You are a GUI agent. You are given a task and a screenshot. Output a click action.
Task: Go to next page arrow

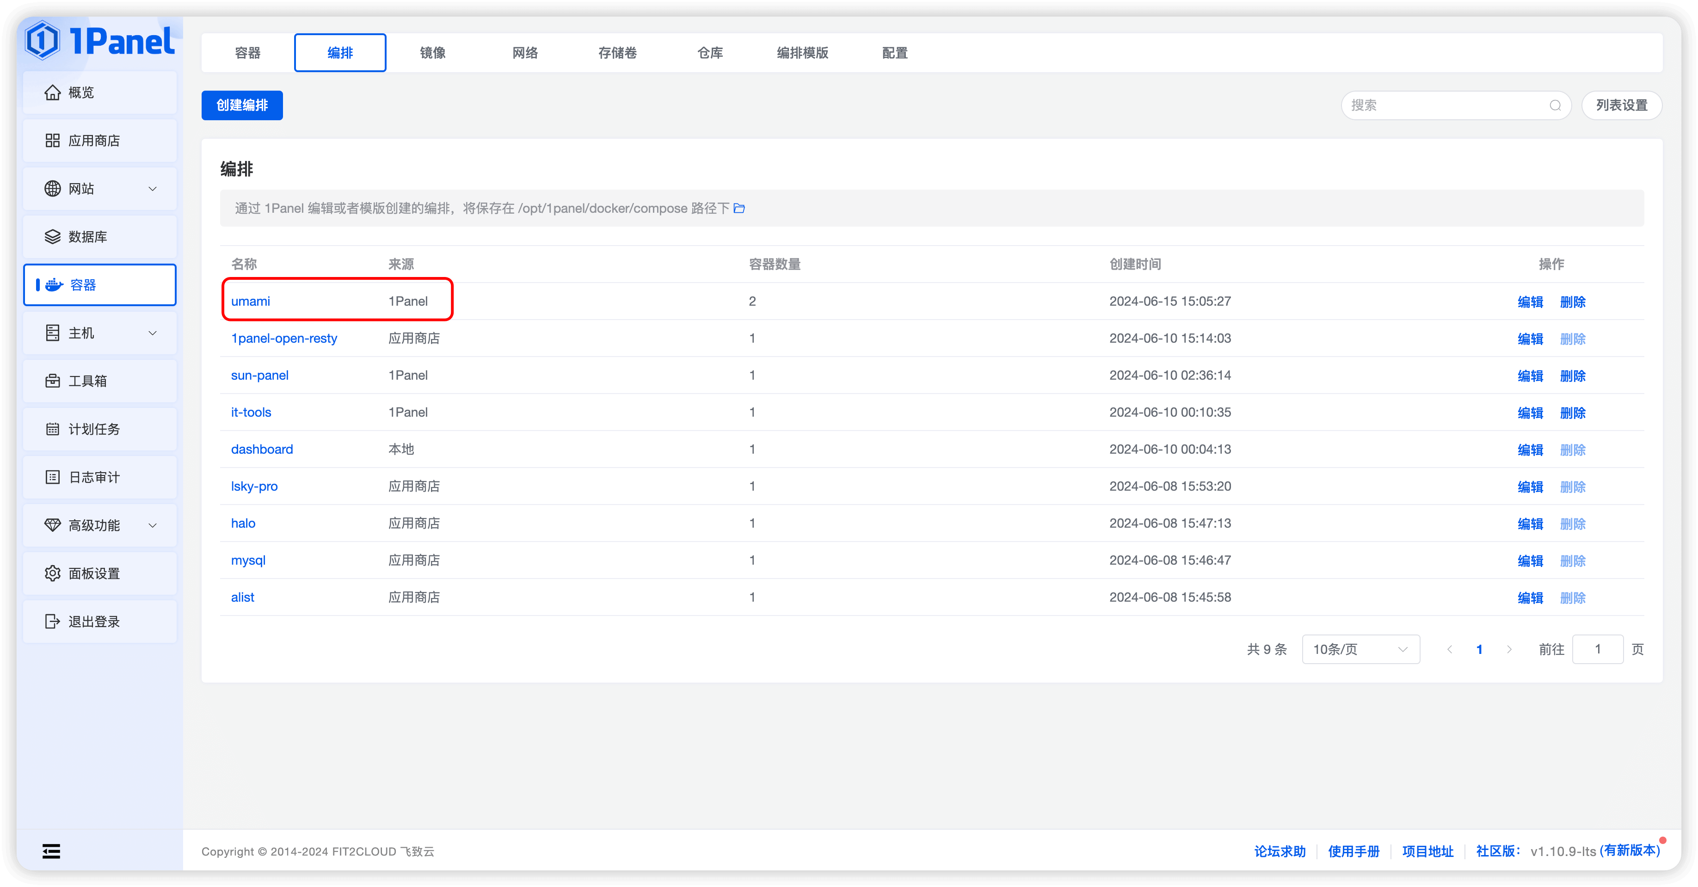coord(1509,649)
